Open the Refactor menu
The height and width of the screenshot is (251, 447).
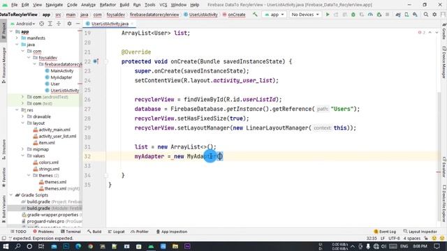(108, 5)
